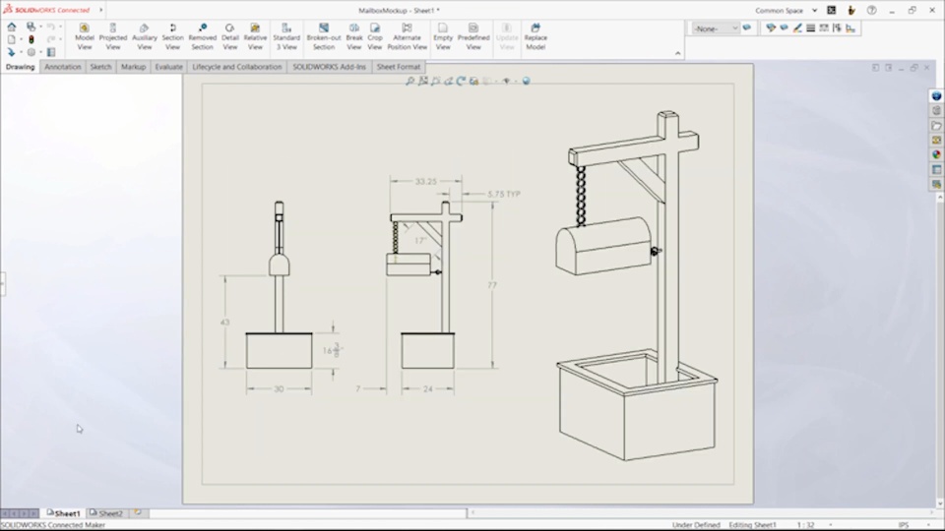Screen dimensions: 945x531
Task: Insert an Empty View
Action: (x=443, y=36)
